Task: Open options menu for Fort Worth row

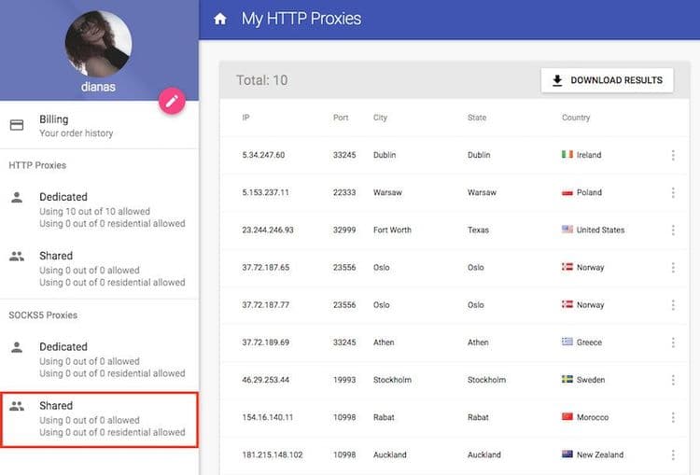Action: pyautogui.click(x=673, y=230)
